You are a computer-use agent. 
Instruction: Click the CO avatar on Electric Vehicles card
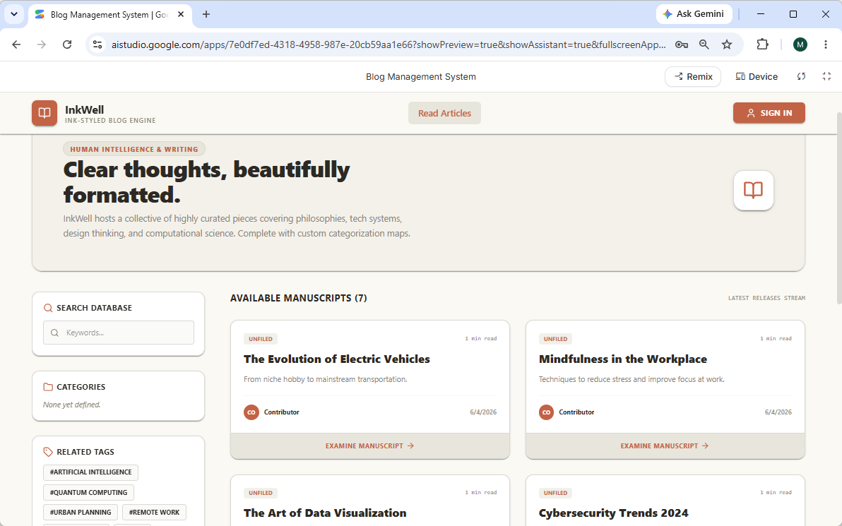pyautogui.click(x=251, y=412)
